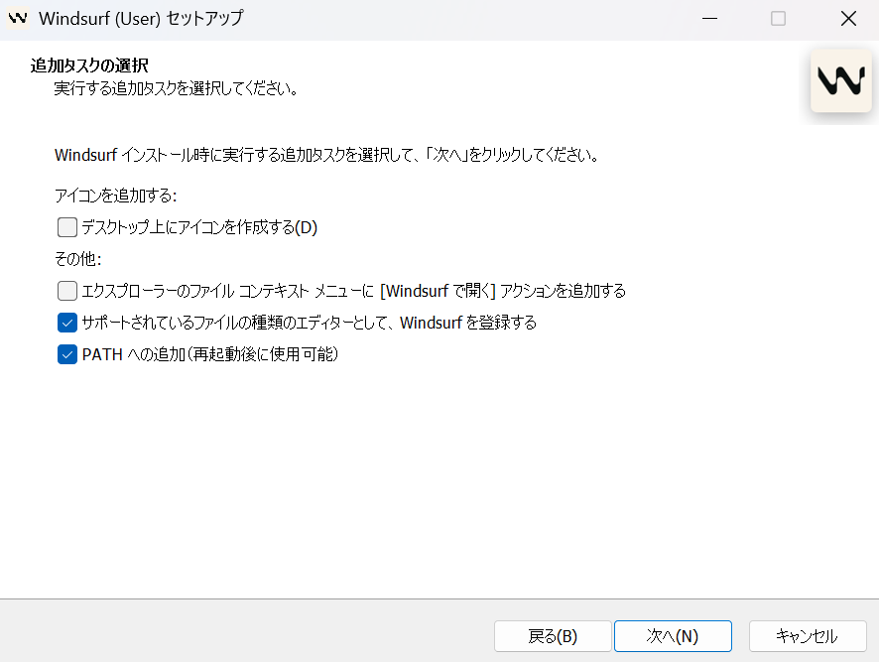Click the その他: section label
The height and width of the screenshot is (662, 879).
pyautogui.click(x=78, y=259)
